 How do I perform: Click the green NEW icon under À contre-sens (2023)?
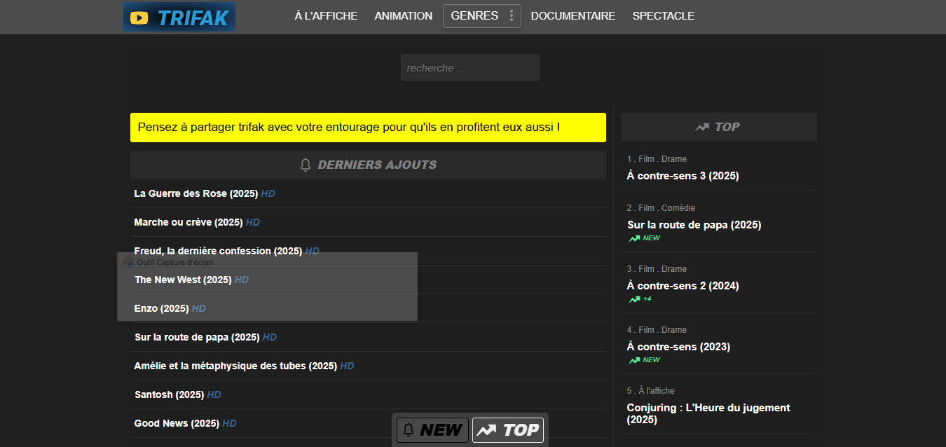634,360
